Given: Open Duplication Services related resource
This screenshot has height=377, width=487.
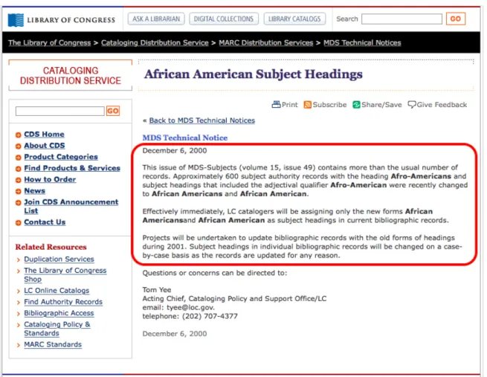Looking at the screenshot, I should pos(59,259).
